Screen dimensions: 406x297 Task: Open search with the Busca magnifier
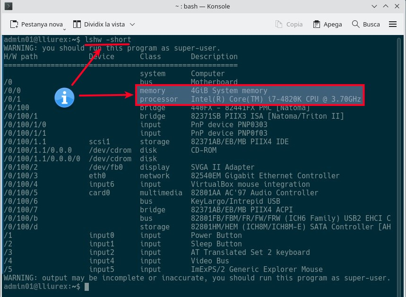(x=366, y=24)
